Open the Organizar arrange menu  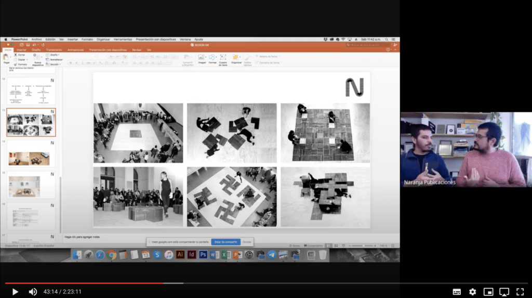pos(236,59)
